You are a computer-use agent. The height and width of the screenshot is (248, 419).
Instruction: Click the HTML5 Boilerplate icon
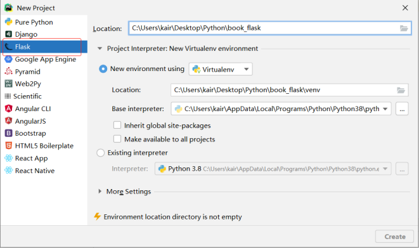[x=8, y=146]
